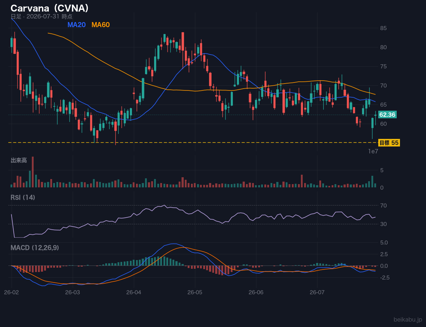The image size is (426, 327).
Task: Click the 26-06 date axis label
Action: pos(256,293)
